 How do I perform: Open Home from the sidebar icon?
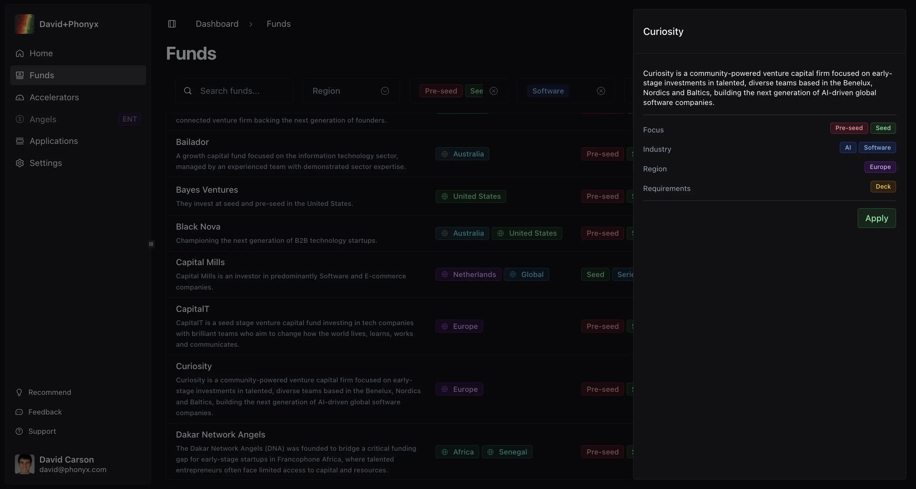point(20,53)
